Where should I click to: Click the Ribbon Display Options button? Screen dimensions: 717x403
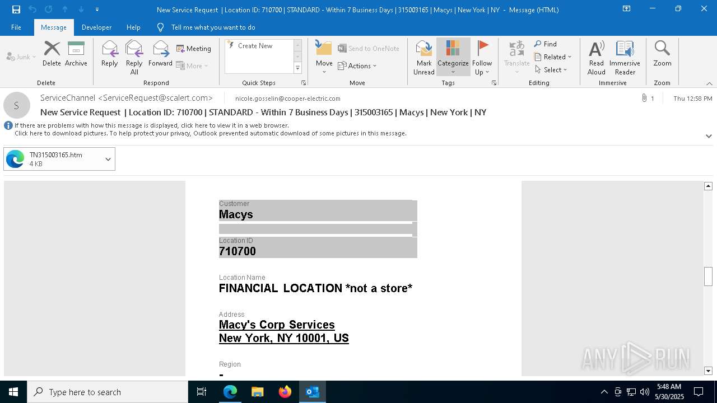pos(627,9)
